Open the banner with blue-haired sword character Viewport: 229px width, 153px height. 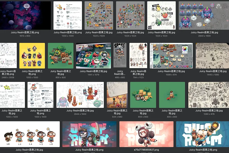(89, 134)
